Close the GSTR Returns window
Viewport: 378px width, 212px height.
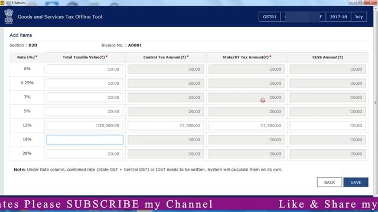[370, 2]
